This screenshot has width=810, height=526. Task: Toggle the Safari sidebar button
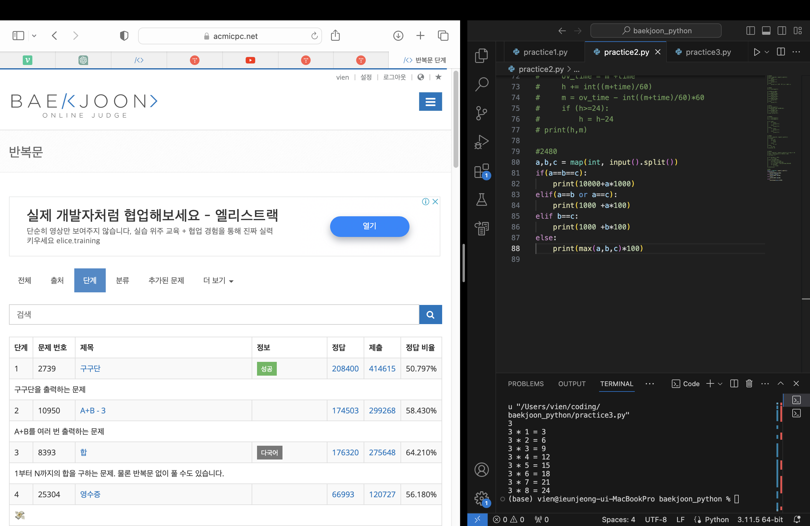click(x=18, y=35)
